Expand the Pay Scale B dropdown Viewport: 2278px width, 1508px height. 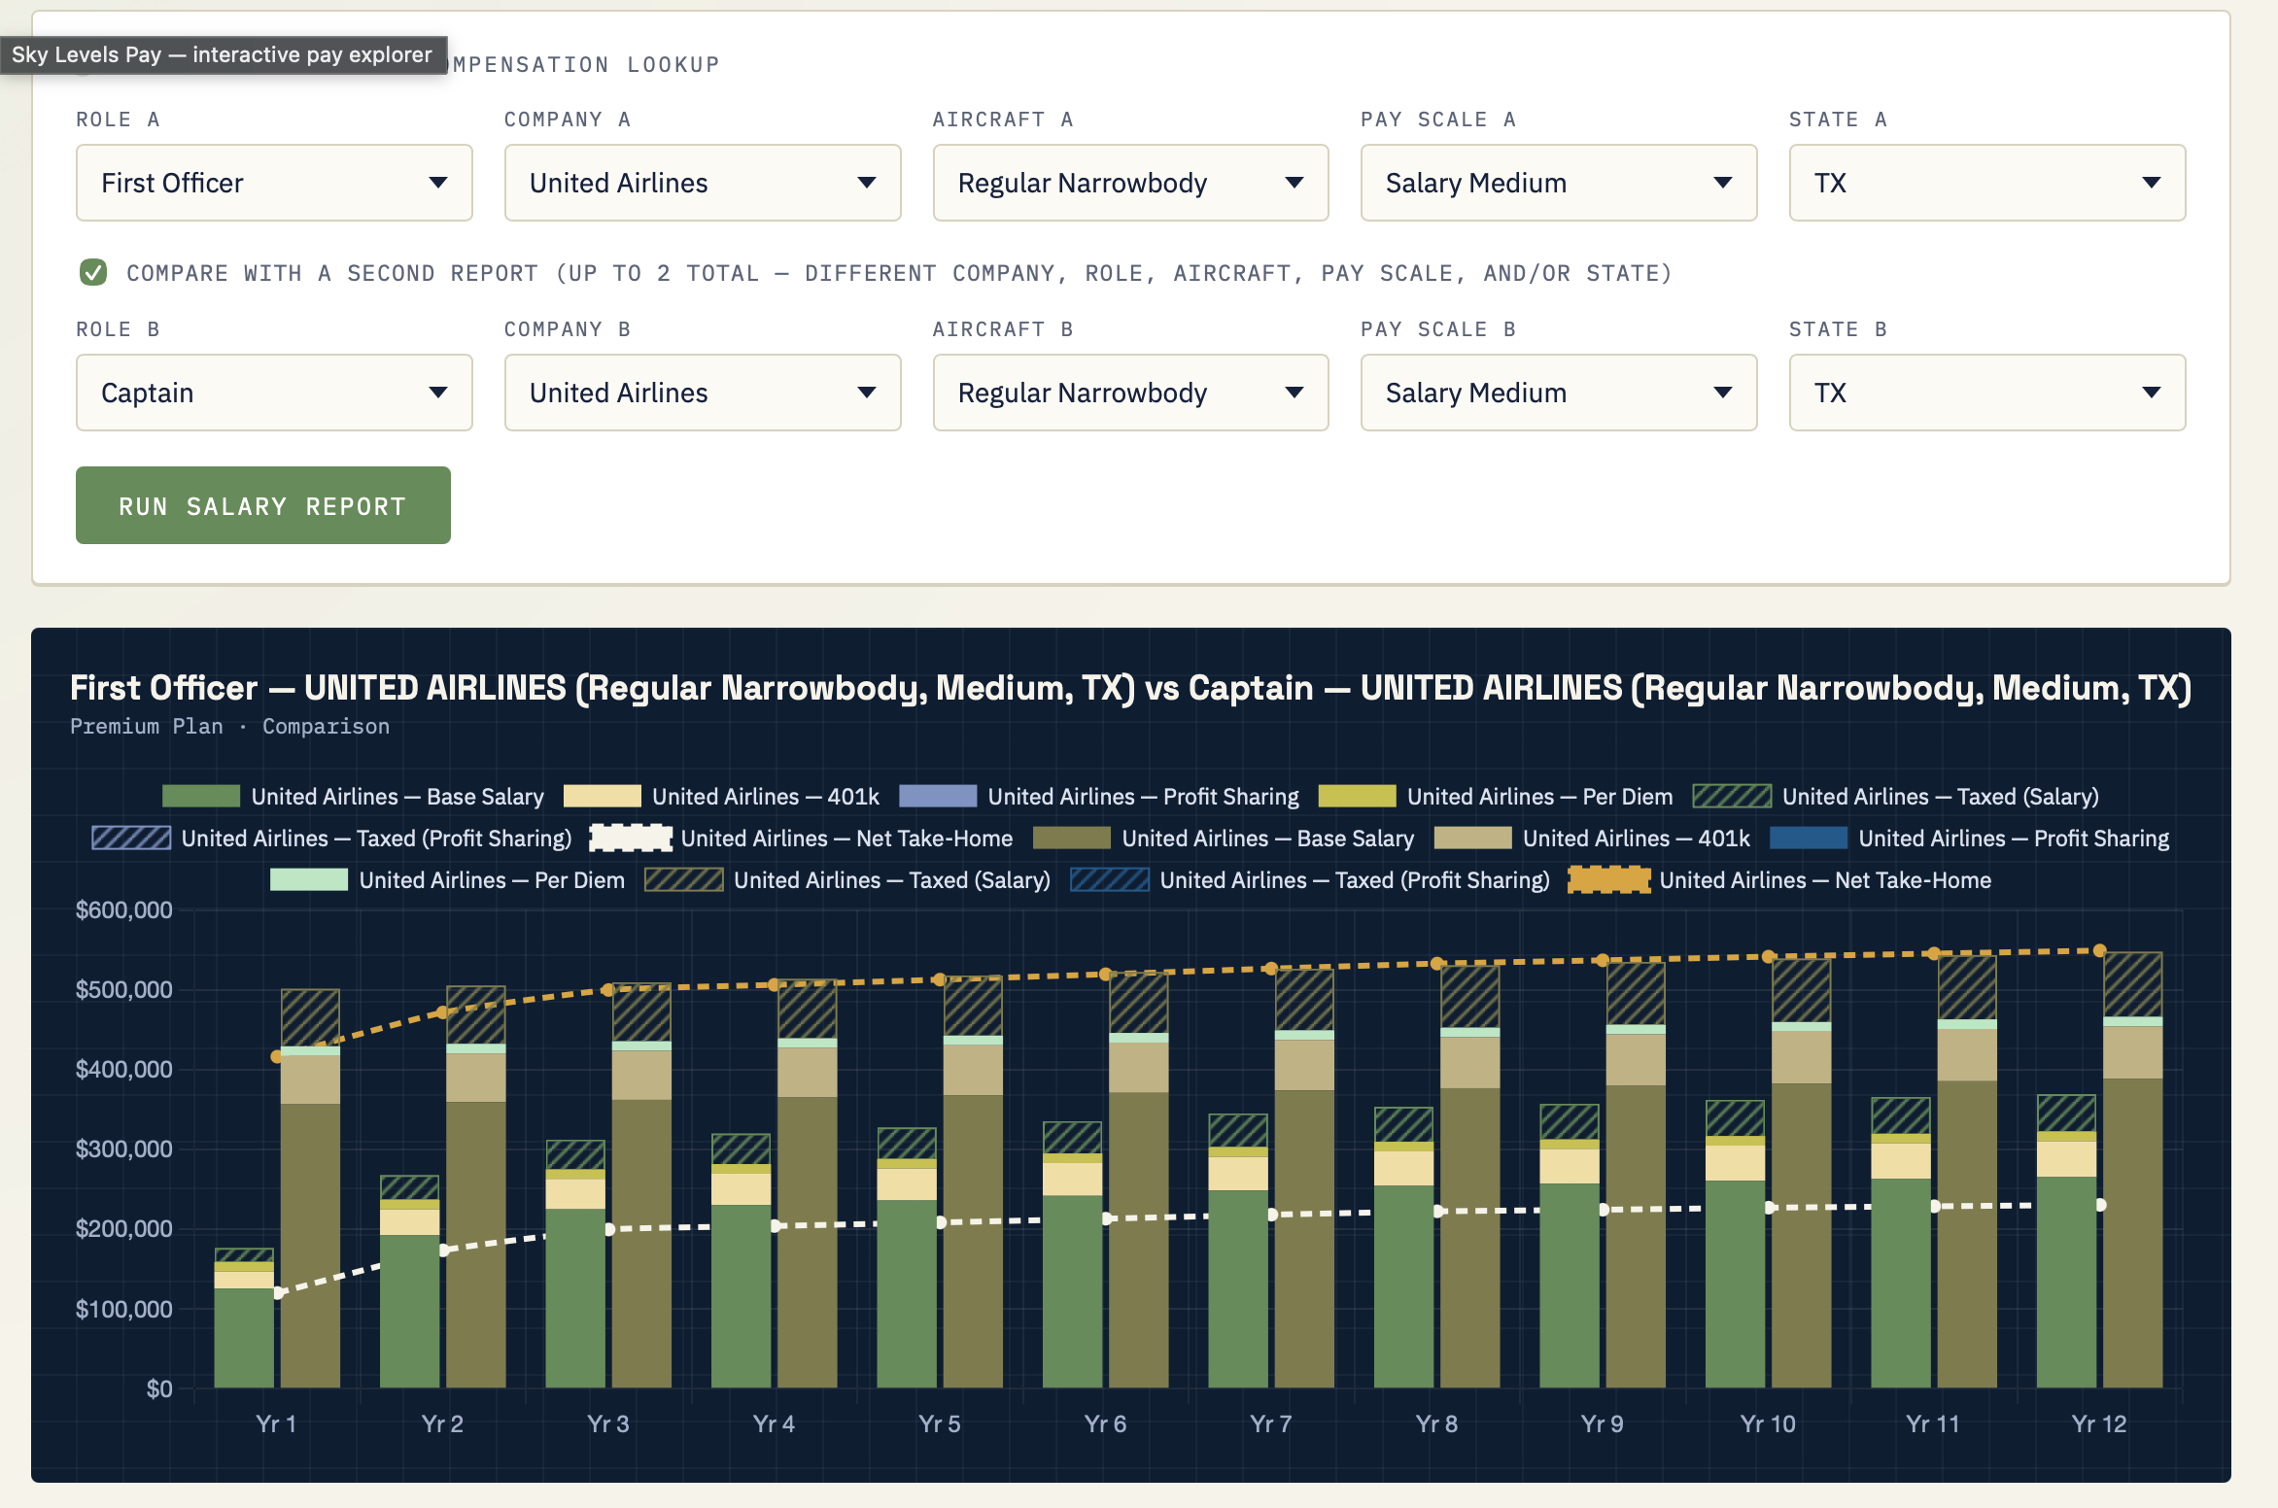point(1559,393)
